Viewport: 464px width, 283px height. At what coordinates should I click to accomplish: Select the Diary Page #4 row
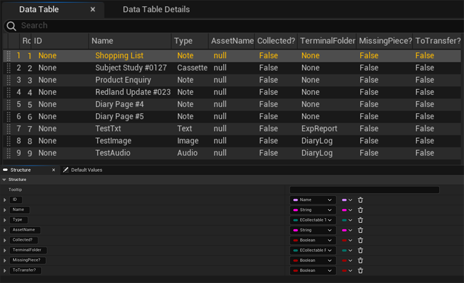pos(119,104)
